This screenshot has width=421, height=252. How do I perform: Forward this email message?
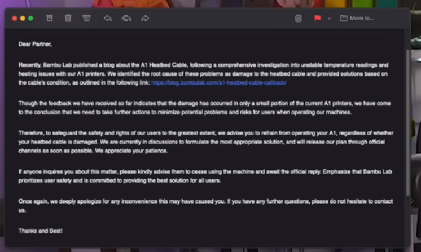[145, 18]
